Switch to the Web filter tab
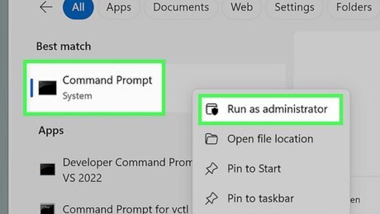Image resolution: width=380 pixels, height=214 pixels. pyautogui.click(x=242, y=7)
